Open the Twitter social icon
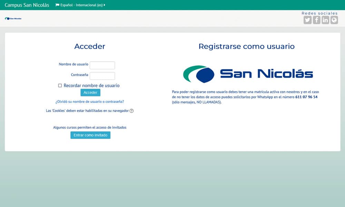The image size is (345, 207). pyautogui.click(x=307, y=20)
